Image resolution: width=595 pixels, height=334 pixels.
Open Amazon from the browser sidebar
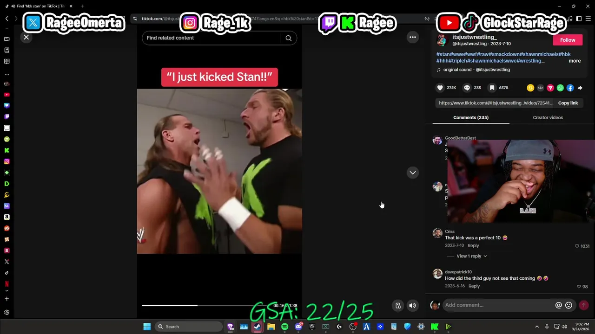tap(7, 217)
